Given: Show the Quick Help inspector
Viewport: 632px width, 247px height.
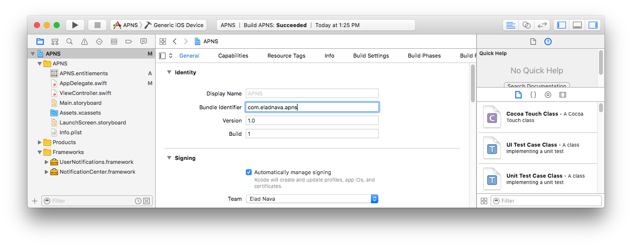Looking at the screenshot, I should click(x=548, y=41).
